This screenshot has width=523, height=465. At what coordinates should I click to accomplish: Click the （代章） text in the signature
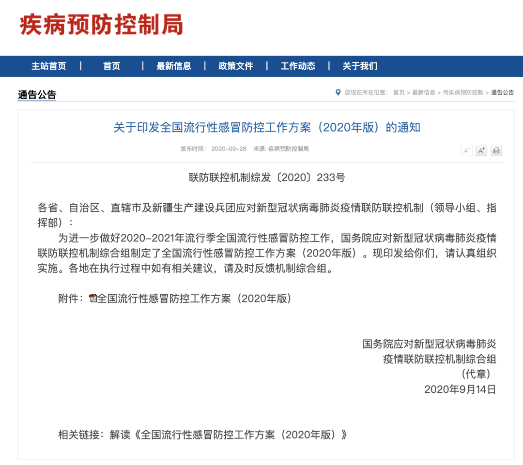[476, 374]
